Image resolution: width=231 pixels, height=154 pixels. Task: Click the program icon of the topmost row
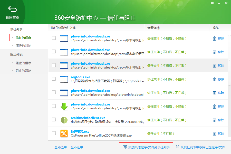[x=64, y=38]
